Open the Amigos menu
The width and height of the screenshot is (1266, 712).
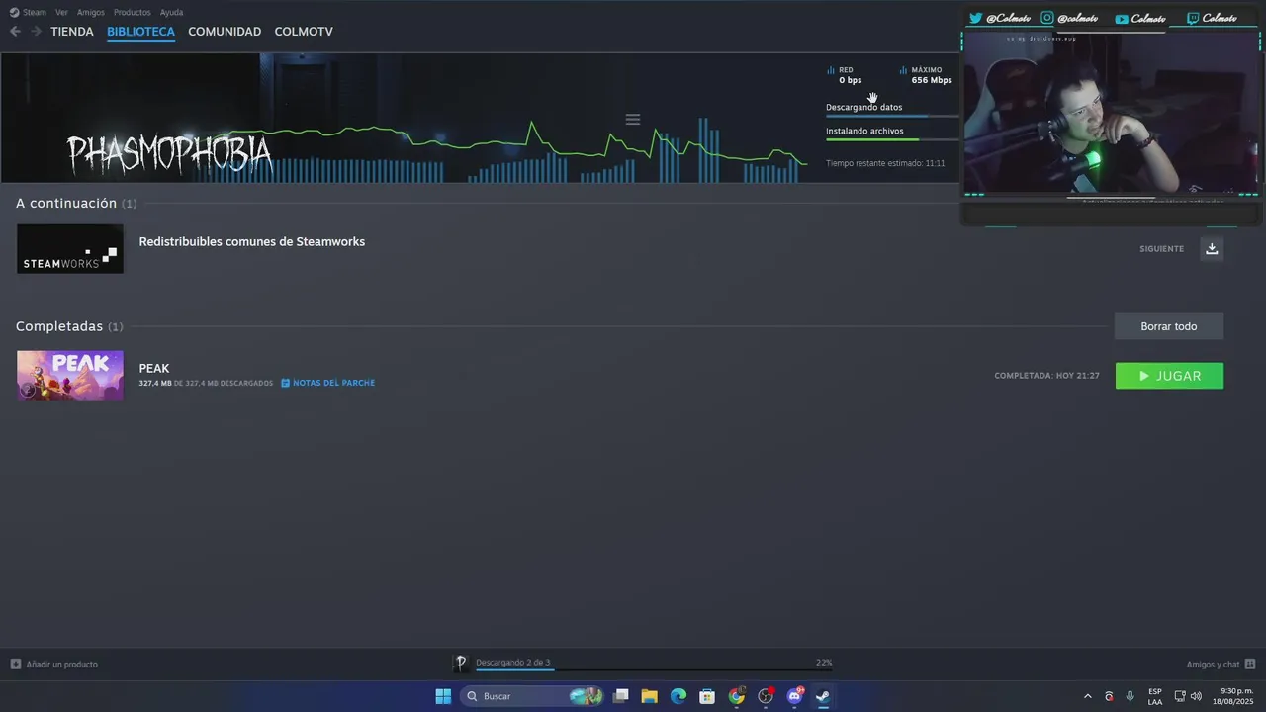pos(91,12)
